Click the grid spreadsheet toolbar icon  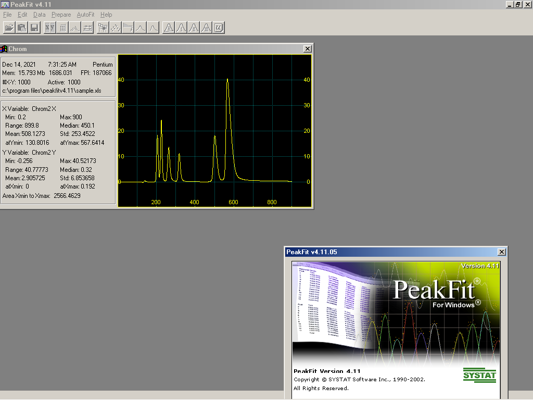[62, 28]
